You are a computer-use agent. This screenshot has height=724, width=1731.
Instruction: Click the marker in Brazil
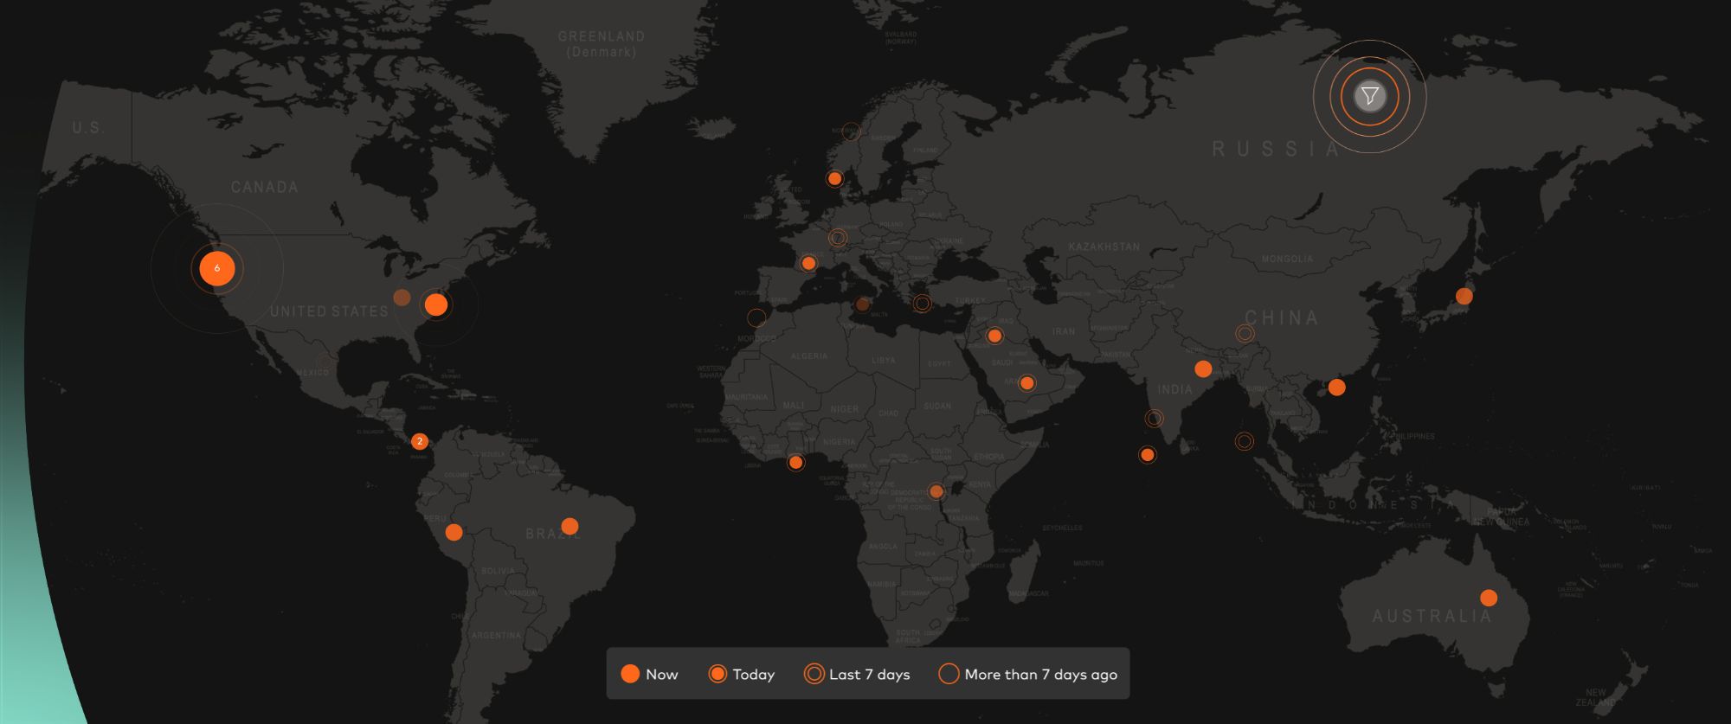569,526
